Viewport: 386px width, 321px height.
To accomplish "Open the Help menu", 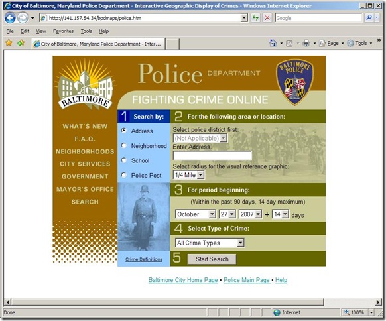I will (x=104, y=31).
